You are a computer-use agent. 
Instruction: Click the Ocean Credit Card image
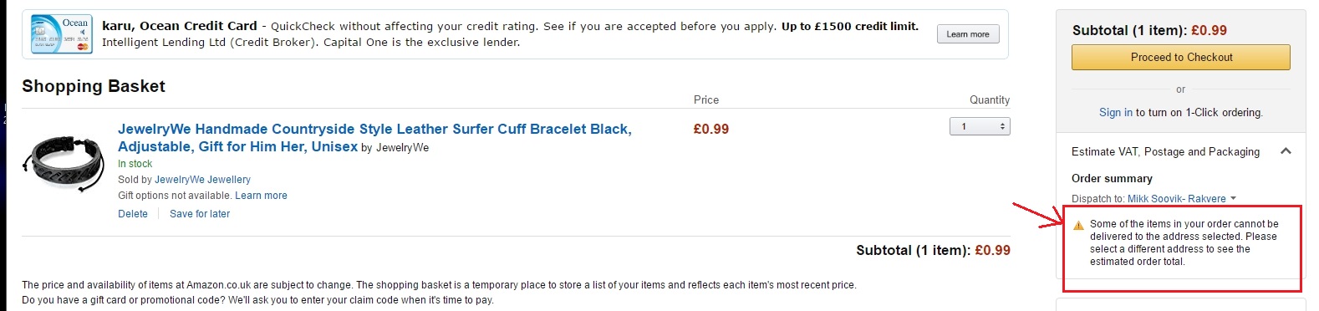click(x=61, y=33)
